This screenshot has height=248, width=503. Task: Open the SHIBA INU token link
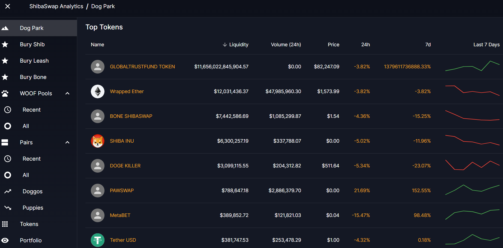point(122,141)
